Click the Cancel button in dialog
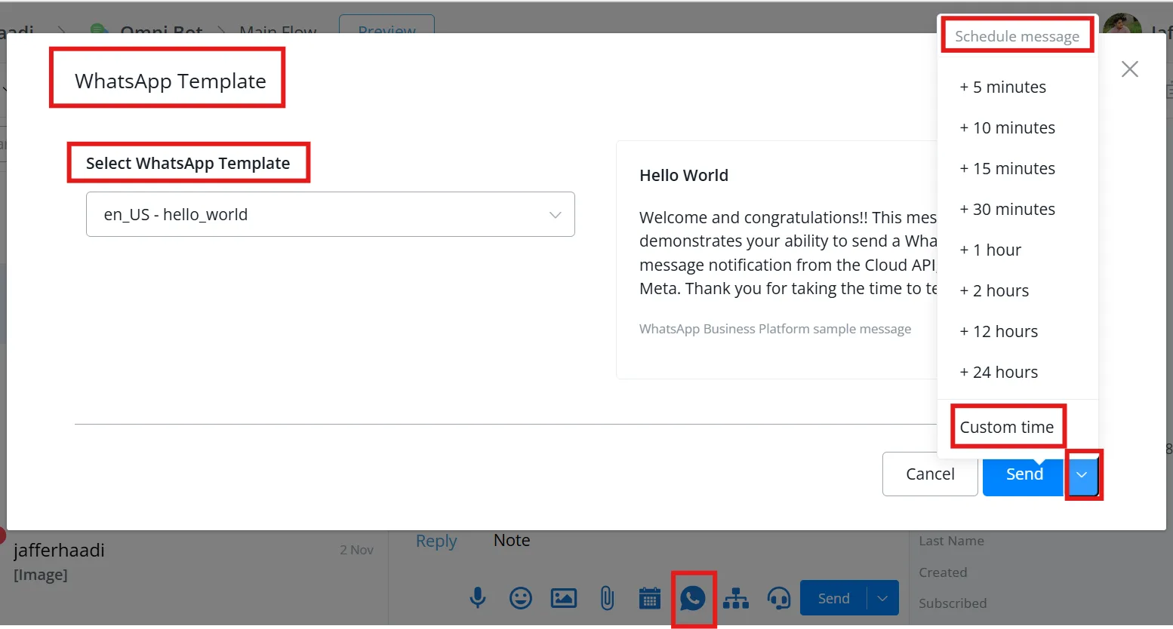This screenshot has height=629, width=1173. [x=930, y=474]
